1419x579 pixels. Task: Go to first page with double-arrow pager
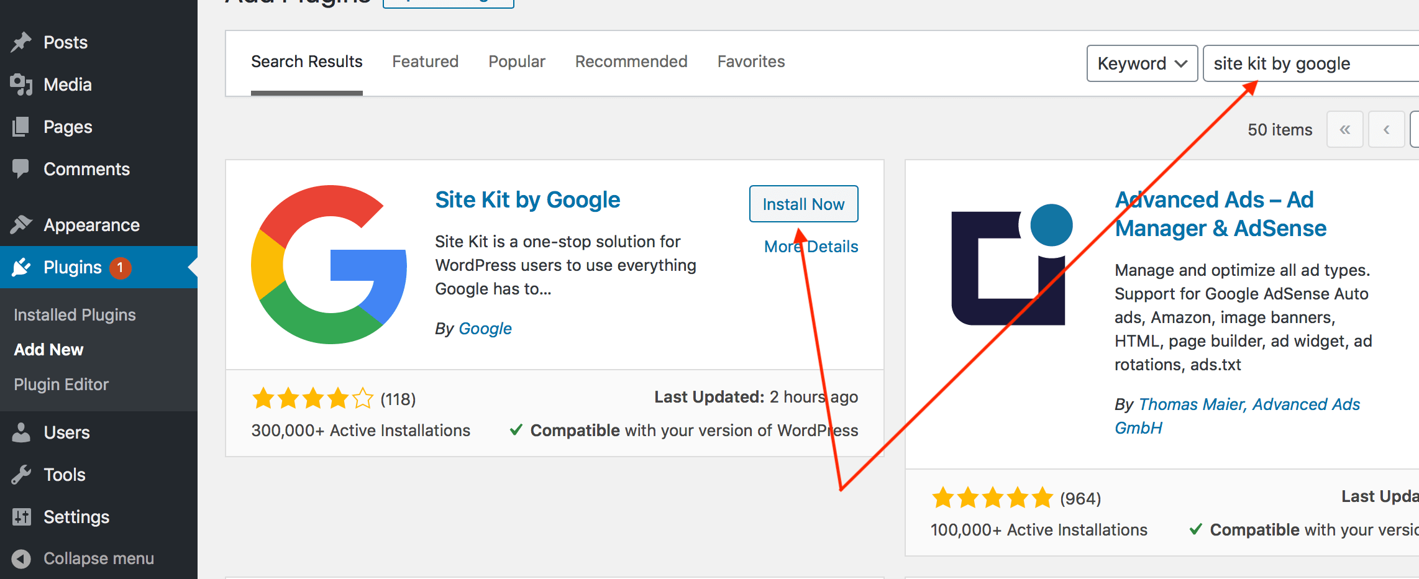1345,129
